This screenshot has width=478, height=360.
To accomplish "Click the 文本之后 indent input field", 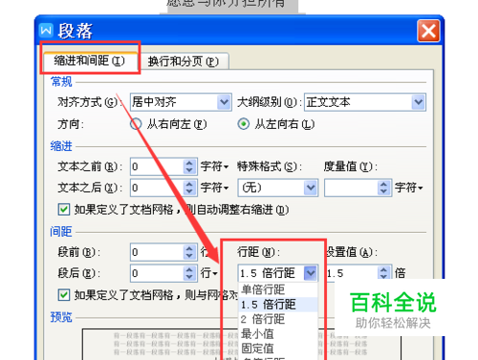I will pos(157,188).
